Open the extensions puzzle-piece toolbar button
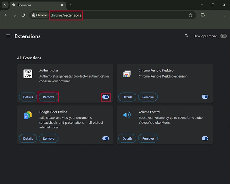 (203, 15)
